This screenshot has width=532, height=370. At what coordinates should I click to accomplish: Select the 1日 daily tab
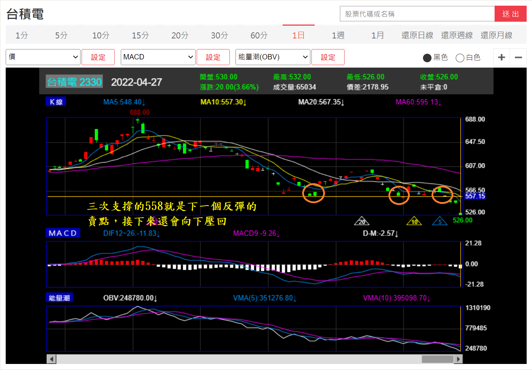pyautogui.click(x=299, y=35)
